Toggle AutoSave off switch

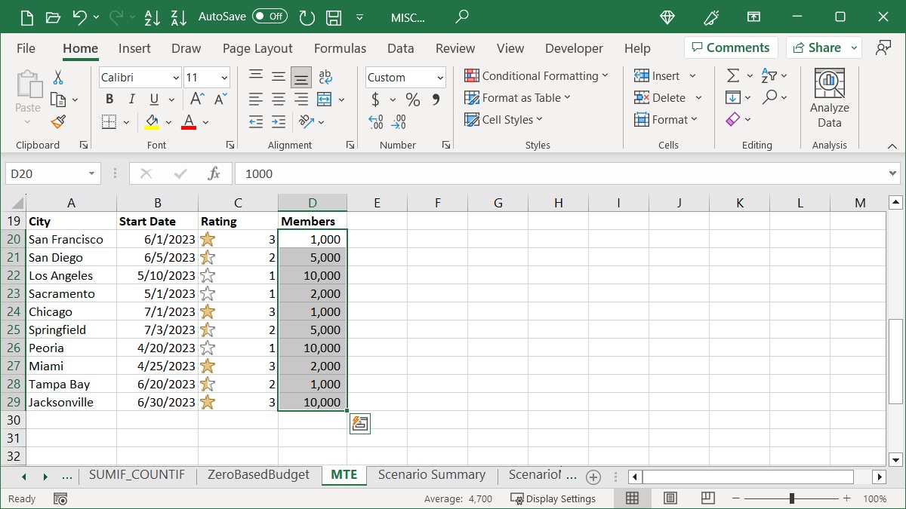click(x=270, y=15)
